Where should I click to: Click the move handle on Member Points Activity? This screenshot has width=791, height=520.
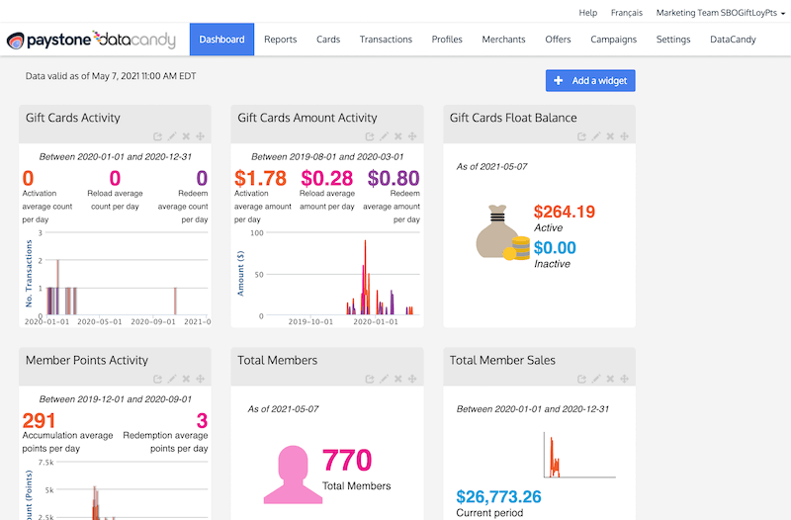201,379
